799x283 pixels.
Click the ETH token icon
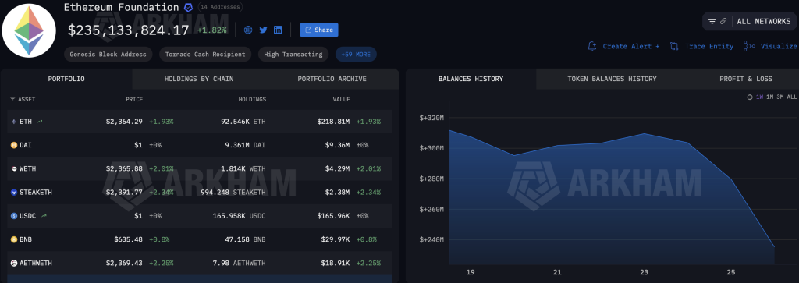[x=14, y=122]
